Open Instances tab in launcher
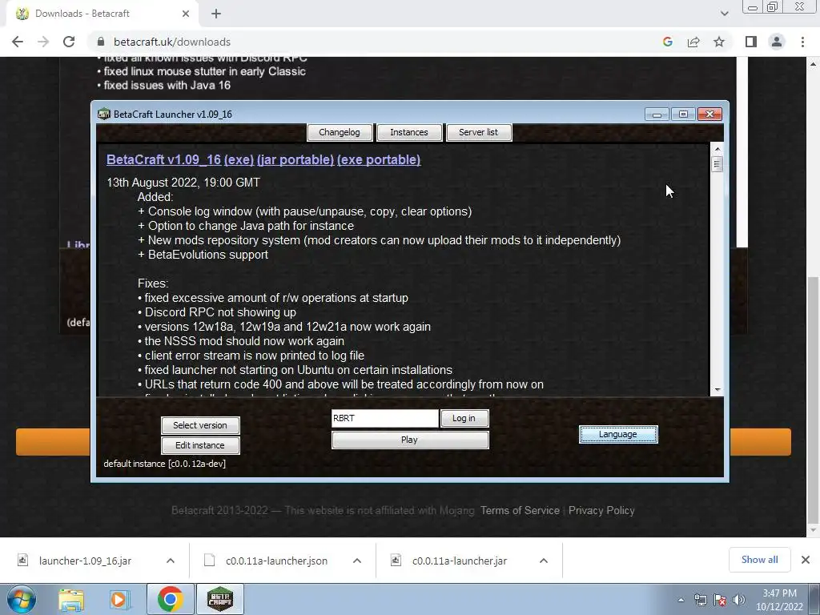Image resolution: width=820 pixels, height=615 pixels. coord(409,132)
